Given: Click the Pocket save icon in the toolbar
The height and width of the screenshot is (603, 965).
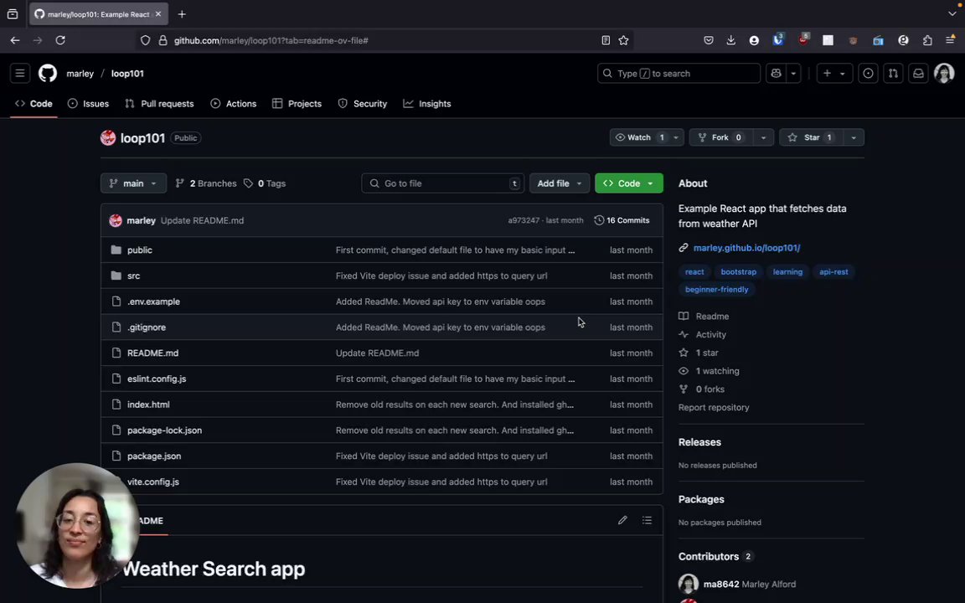Looking at the screenshot, I should 709,40.
